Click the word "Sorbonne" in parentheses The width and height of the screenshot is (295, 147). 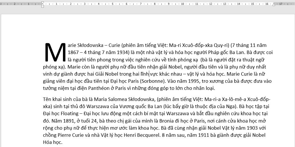pyautogui.click(x=152, y=81)
